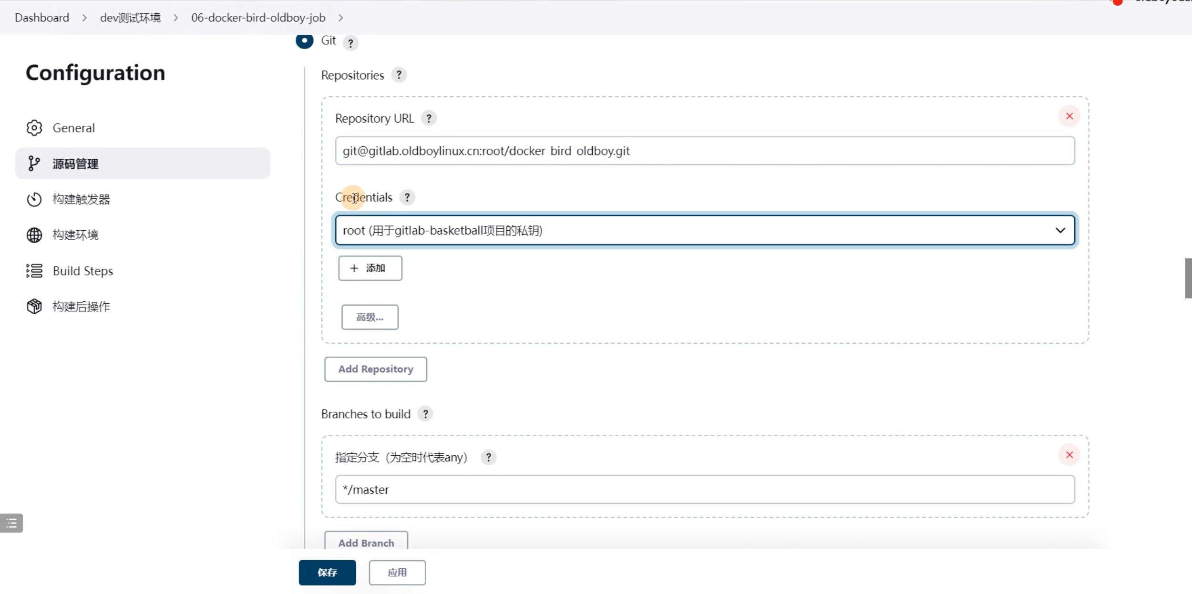Click the list icon for Build Steps
The width and height of the screenshot is (1192, 594).
tap(34, 271)
